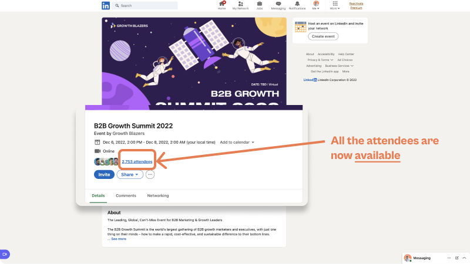
Task: Select the Details tab
Action: [98, 196]
